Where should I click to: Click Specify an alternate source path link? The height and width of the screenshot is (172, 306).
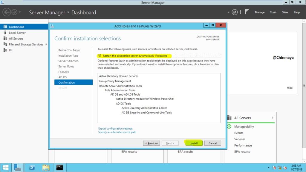pyautogui.click(x=117, y=132)
